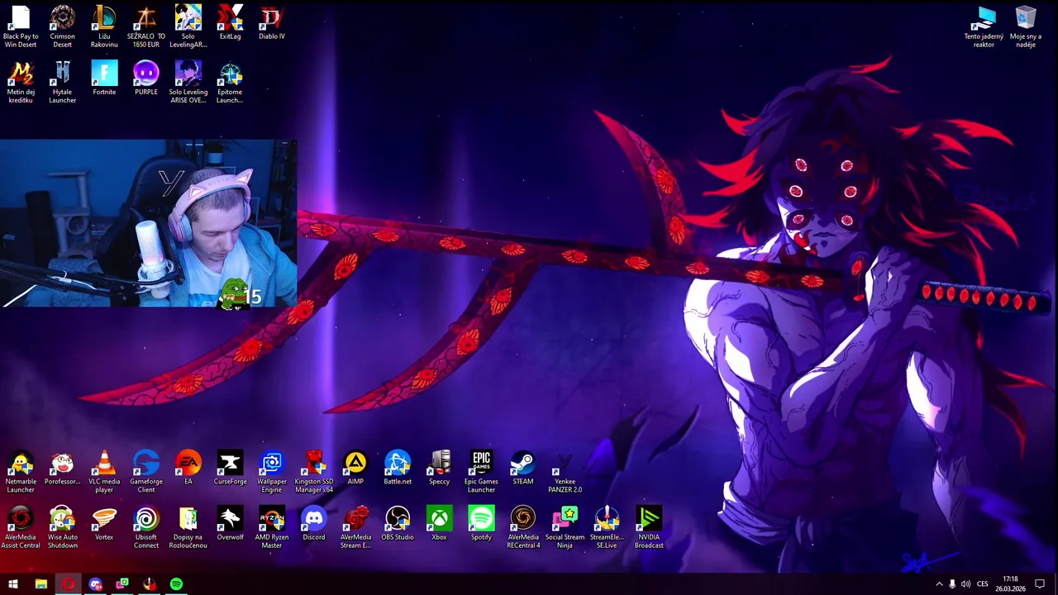
Task: Open the clock showing 17:18
Action: pos(1010,584)
